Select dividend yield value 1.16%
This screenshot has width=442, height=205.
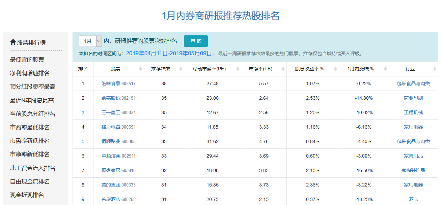click(x=313, y=127)
